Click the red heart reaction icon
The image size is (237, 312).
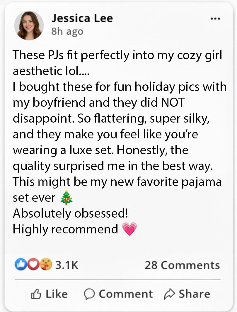pyautogui.click(x=35, y=265)
